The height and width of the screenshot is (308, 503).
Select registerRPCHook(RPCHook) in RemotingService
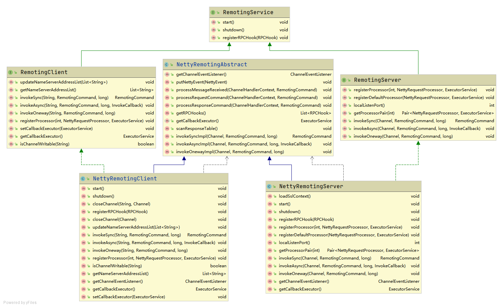click(250, 38)
